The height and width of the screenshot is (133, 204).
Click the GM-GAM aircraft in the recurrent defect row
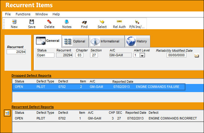95,118
